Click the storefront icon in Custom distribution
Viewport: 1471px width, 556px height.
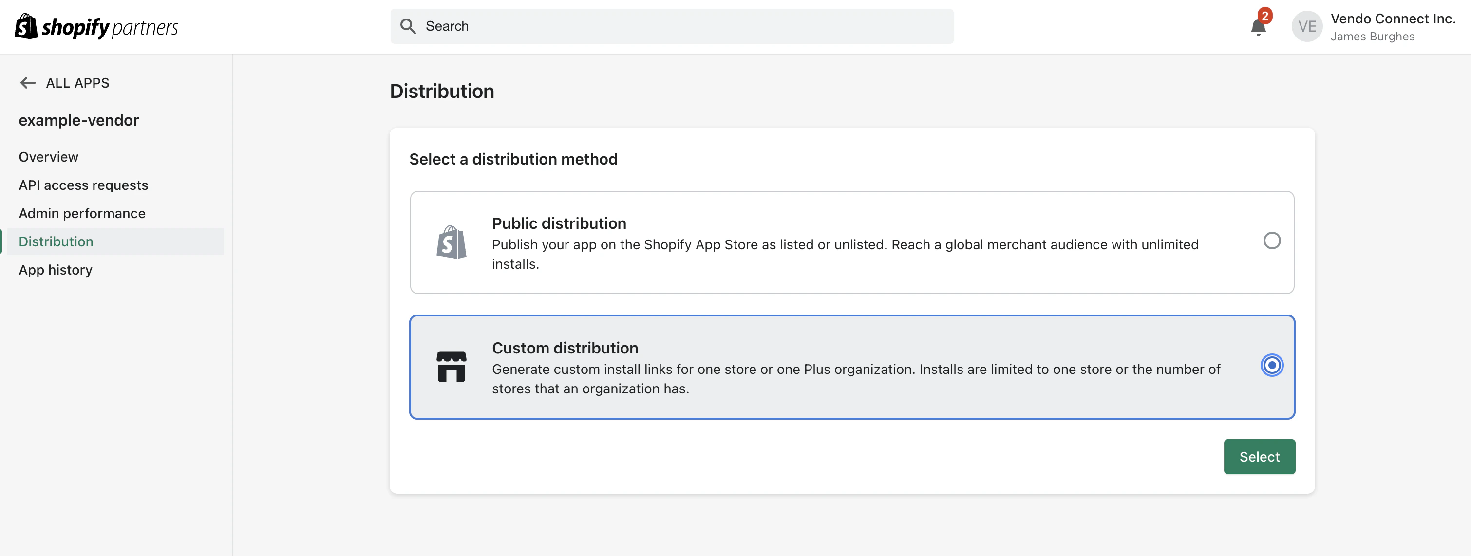coord(451,367)
